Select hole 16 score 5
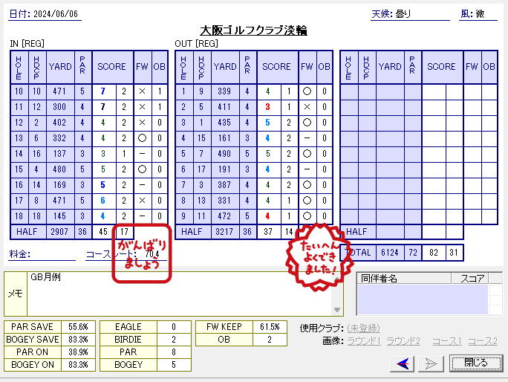Screen dimensions: 508x382 coord(103,185)
